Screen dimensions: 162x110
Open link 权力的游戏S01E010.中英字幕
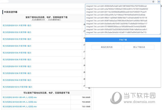coord(15,87)
